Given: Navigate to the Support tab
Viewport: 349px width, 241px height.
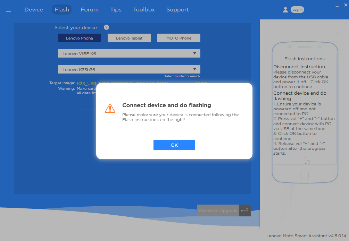Looking at the screenshot, I should tap(177, 10).
